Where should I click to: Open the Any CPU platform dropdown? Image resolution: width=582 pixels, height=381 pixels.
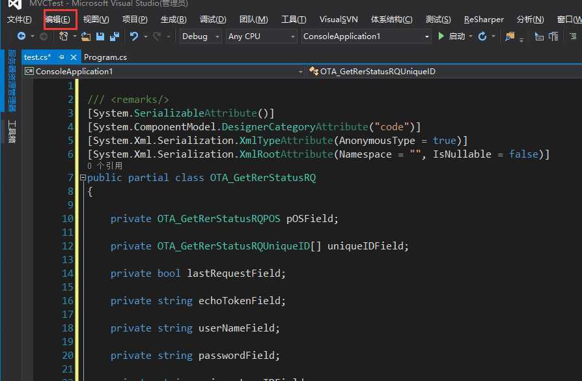262,36
